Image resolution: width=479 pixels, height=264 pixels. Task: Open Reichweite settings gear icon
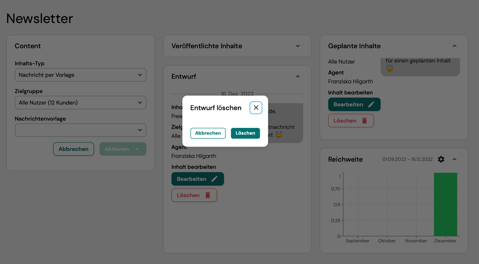coord(441,159)
